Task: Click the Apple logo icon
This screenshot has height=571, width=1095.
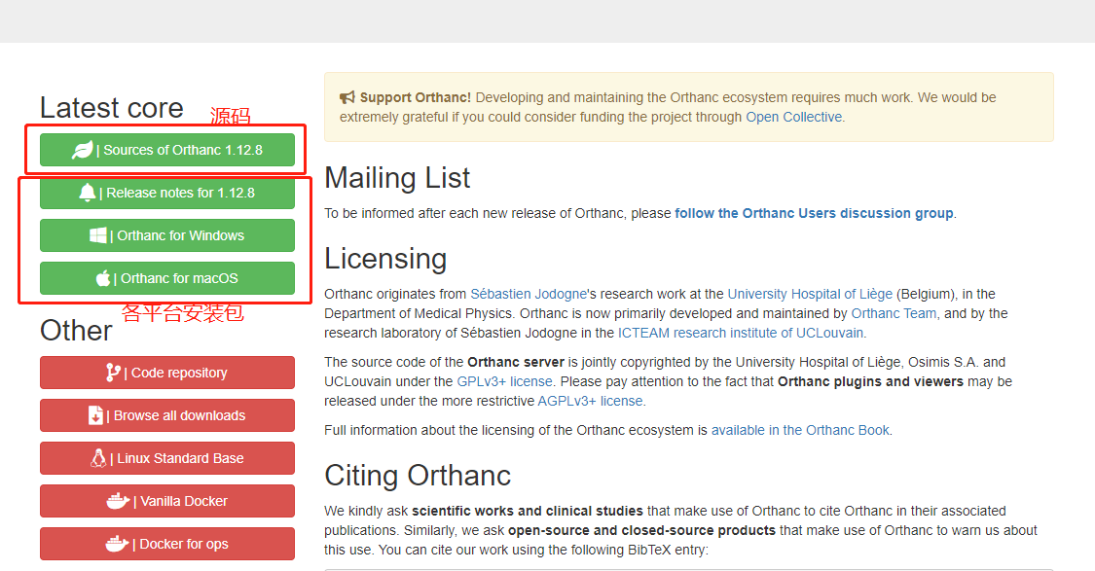Action: (102, 278)
